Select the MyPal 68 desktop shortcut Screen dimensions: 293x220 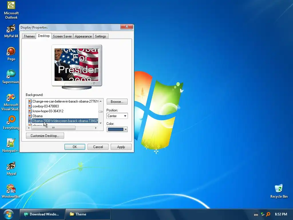(11, 31)
